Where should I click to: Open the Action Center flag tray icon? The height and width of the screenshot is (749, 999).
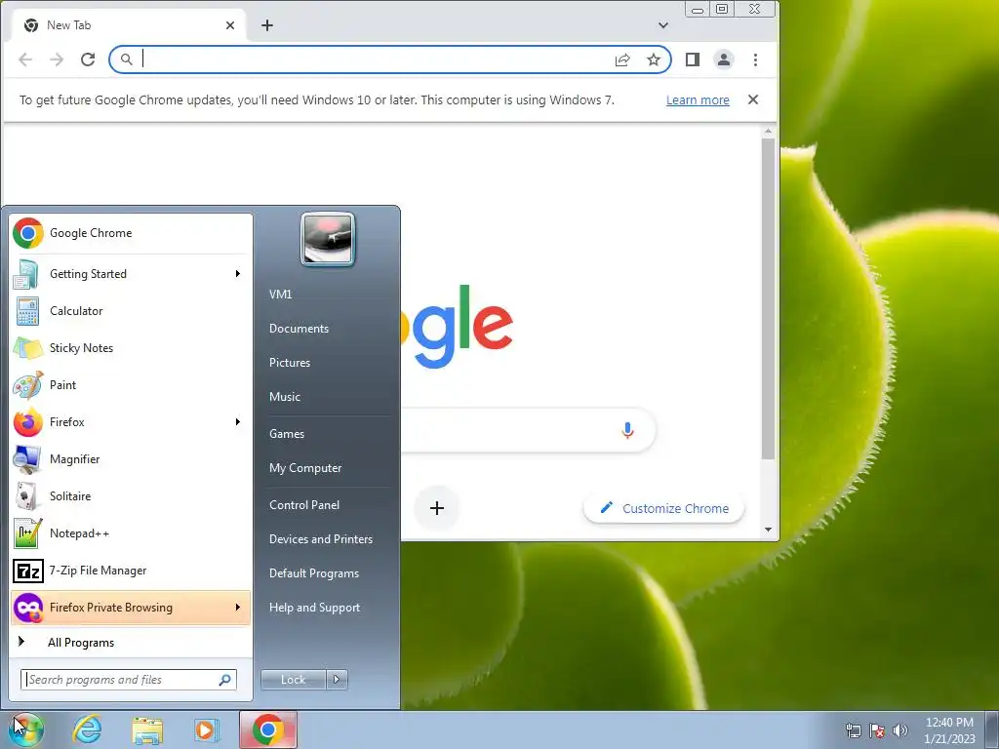pos(877,730)
